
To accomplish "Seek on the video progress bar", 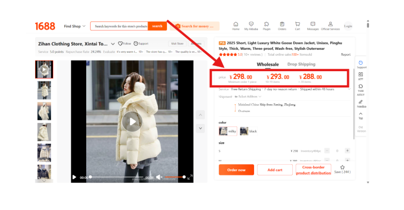I will pos(117,177).
